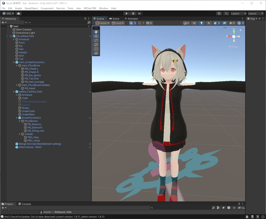Viewport: 266px width, 219px height.
Task: Click the favorites star in Project panel
Action: pos(234,208)
